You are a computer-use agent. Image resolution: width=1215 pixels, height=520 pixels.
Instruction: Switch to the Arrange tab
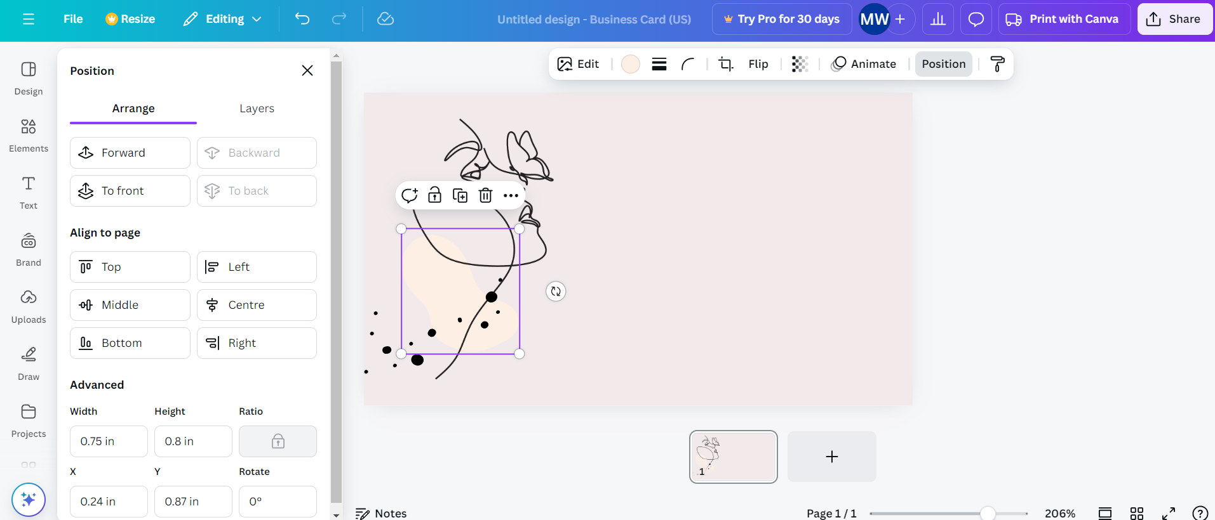(133, 108)
